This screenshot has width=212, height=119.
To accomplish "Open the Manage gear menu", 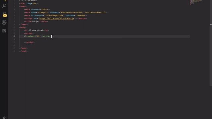I will click(4, 118).
